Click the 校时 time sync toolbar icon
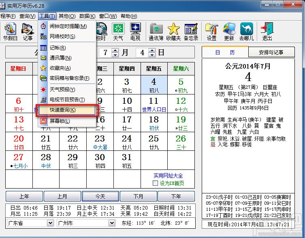305x238 pixels. click(x=101, y=32)
